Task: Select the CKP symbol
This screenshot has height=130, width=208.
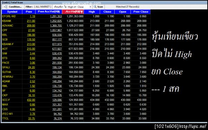Action: click(5, 95)
